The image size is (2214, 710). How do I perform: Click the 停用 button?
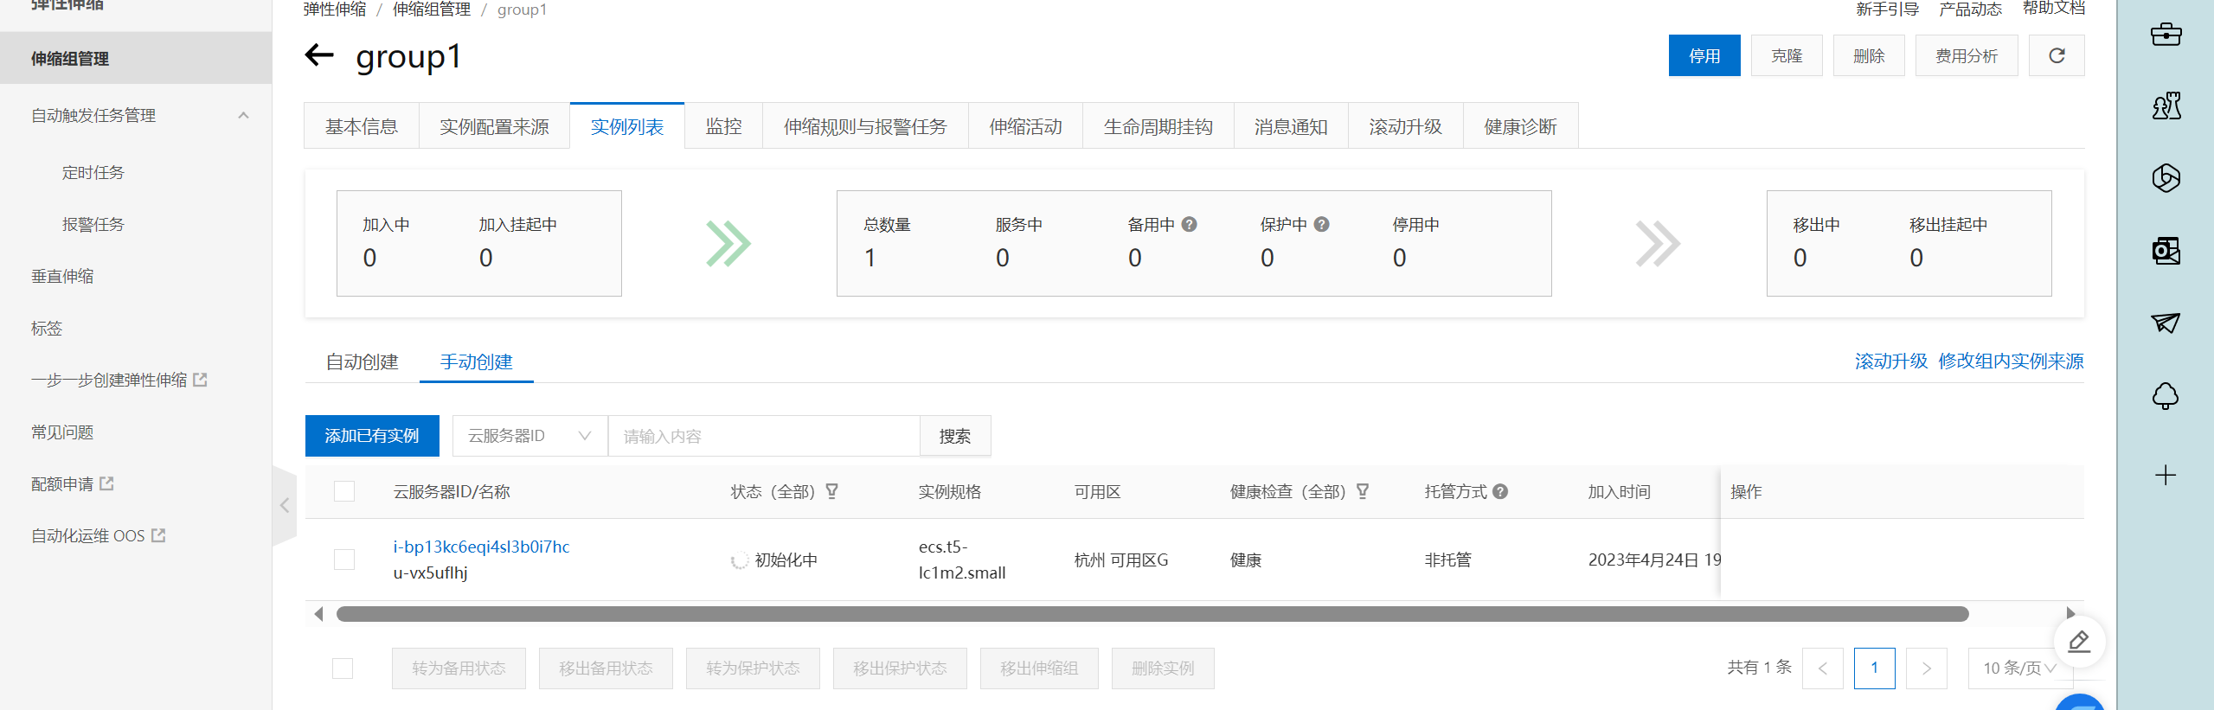pos(1704,55)
